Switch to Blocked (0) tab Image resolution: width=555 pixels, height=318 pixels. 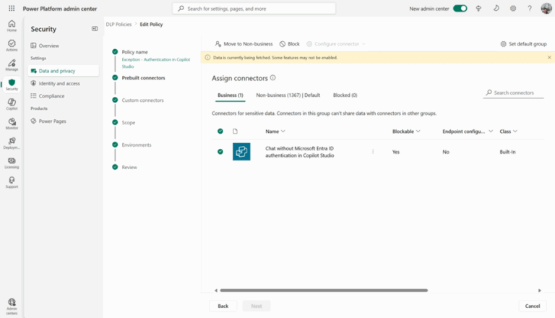(345, 95)
